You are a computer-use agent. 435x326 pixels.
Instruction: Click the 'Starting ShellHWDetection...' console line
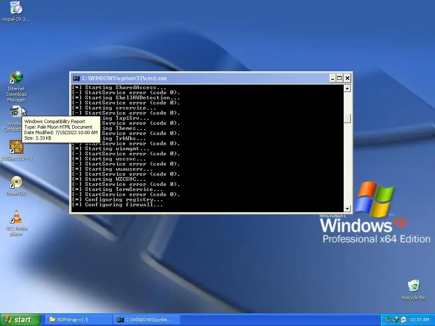point(126,98)
